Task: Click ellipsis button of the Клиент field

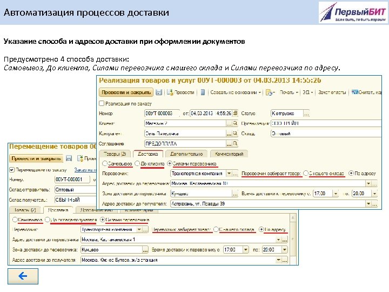Action: point(229,123)
